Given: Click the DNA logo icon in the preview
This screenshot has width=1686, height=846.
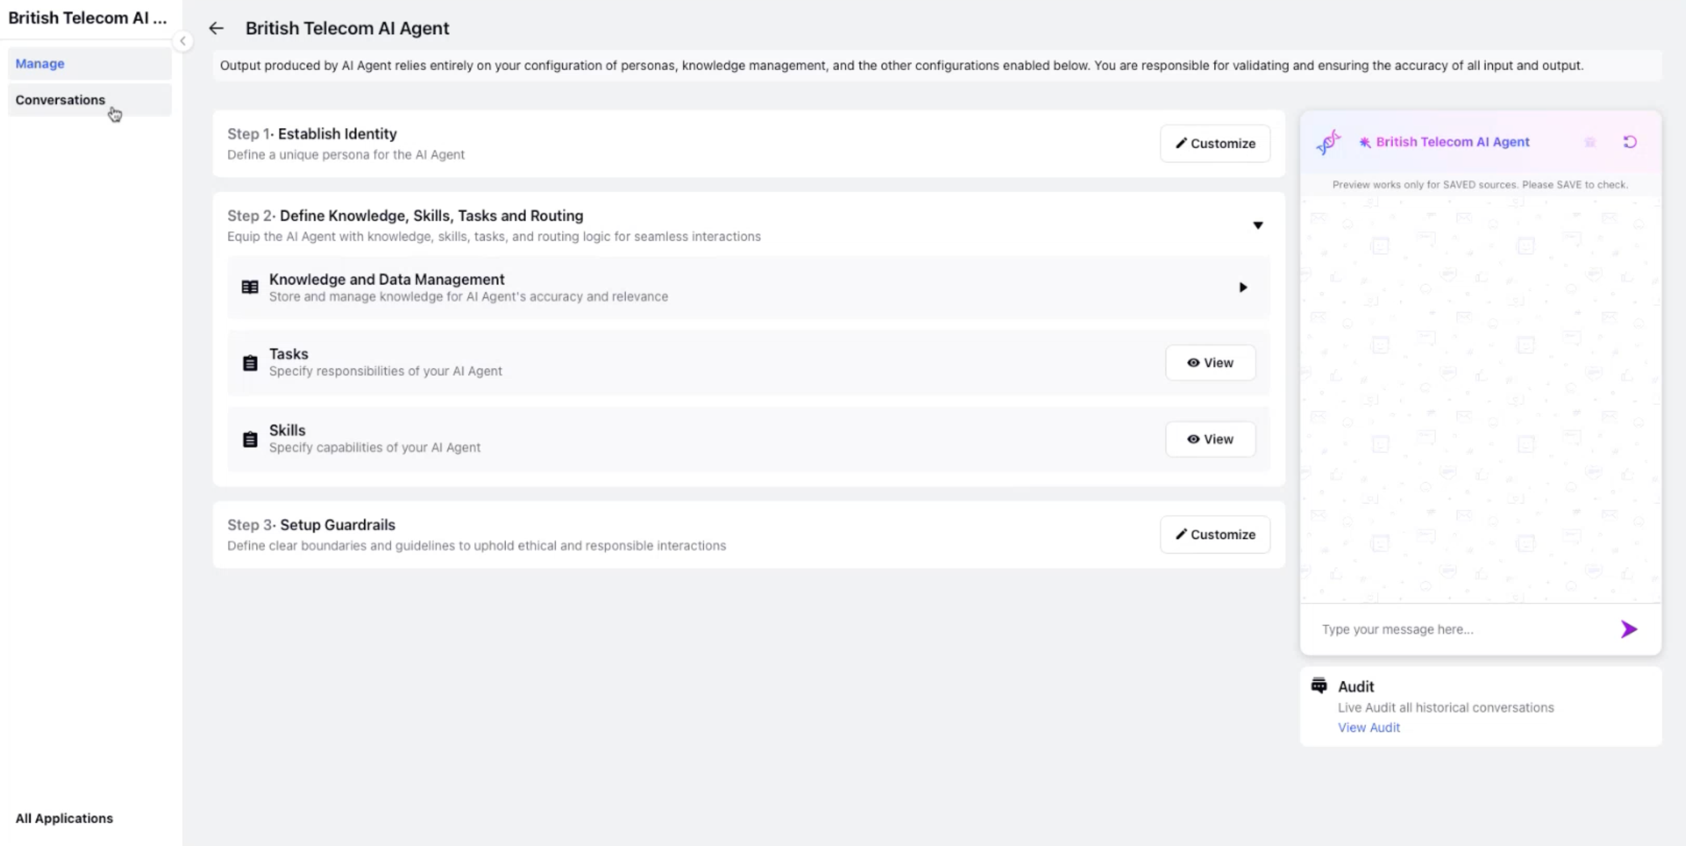Looking at the screenshot, I should tap(1329, 142).
